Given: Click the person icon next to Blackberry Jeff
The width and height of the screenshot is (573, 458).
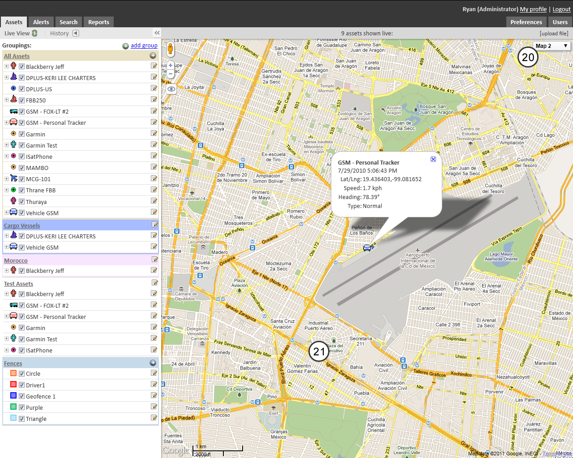Looking at the screenshot, I should tap(13, 66).
